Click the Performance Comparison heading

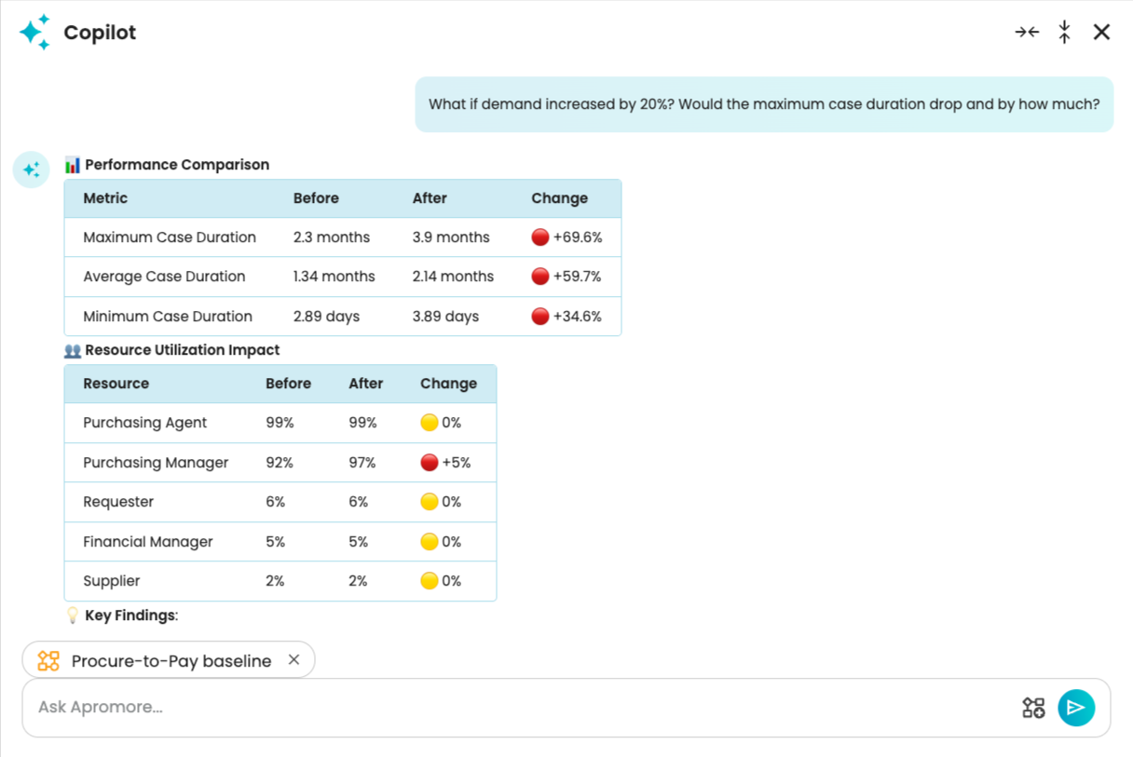point(177,165)
